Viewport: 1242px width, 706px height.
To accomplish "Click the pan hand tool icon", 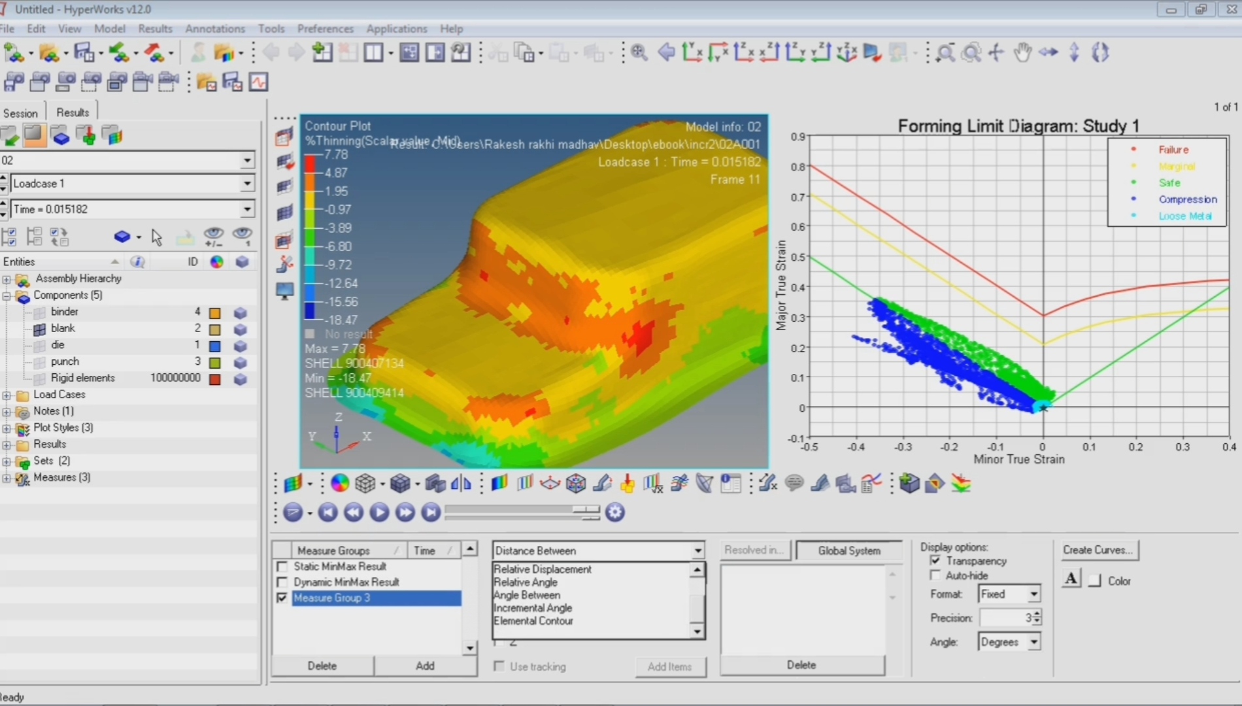I will click(1022, 53).
